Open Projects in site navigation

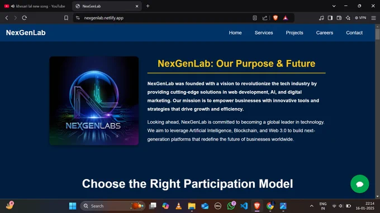(294, 33)
